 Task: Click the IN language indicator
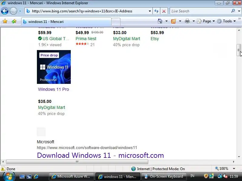(192, 176)
